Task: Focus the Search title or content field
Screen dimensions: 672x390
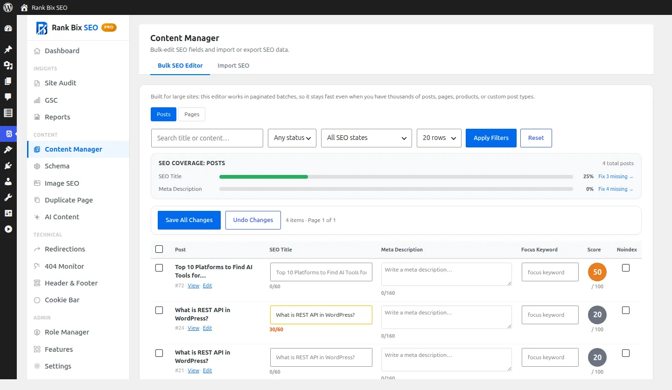Action: (x=207, y=138)
